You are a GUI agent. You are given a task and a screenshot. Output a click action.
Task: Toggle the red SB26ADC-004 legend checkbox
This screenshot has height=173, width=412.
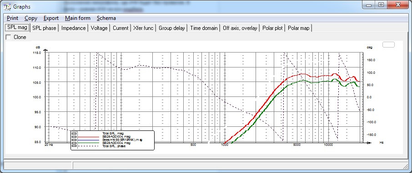tap(74, 137)
